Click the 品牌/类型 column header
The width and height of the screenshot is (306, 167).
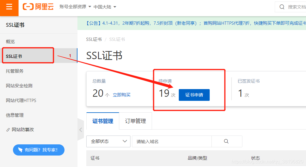pos(197,158)
